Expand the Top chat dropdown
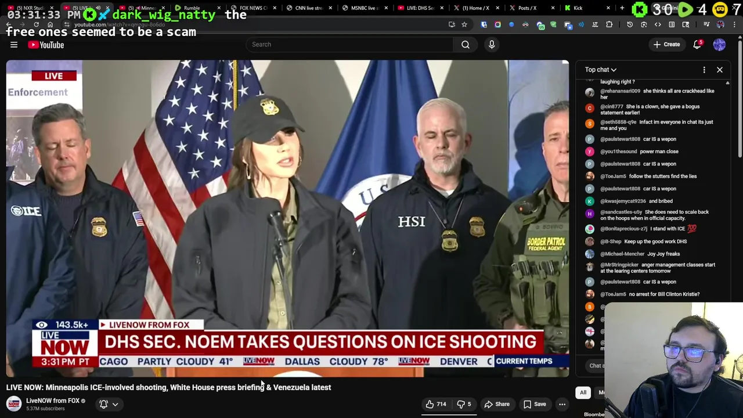 600,70
